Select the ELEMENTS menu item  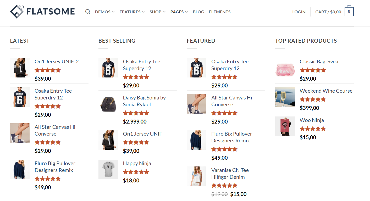click(x=219, y=12)
